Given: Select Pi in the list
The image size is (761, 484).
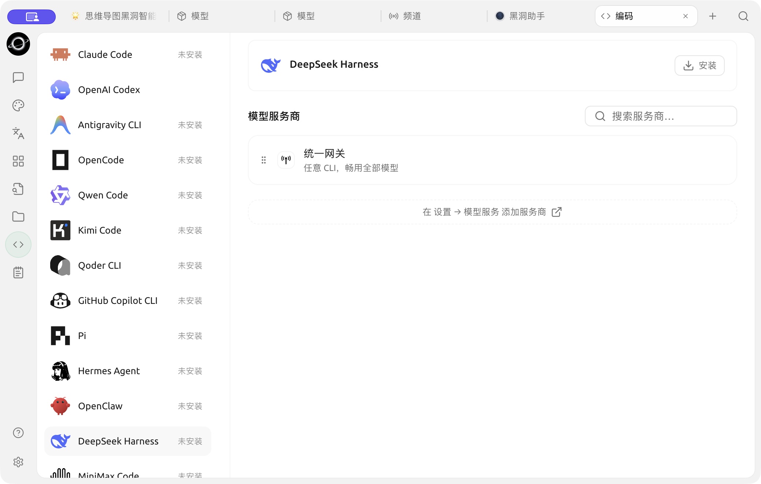Looking at the screenshot, I should [127, 336].
